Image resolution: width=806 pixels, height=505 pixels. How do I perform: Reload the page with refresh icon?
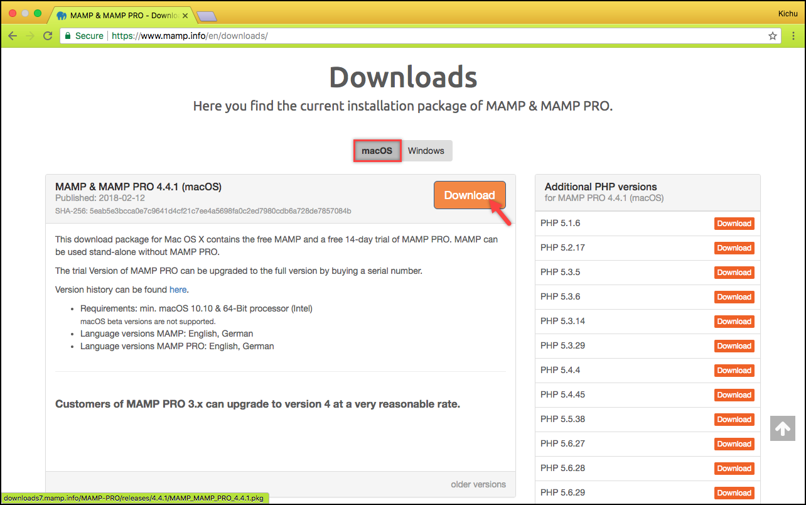point(48,36)
